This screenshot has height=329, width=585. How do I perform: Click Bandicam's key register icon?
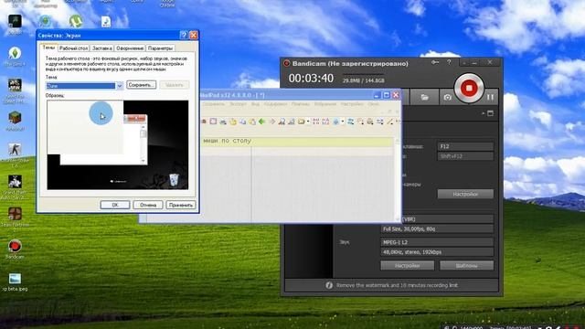click(x=435, y=62)
